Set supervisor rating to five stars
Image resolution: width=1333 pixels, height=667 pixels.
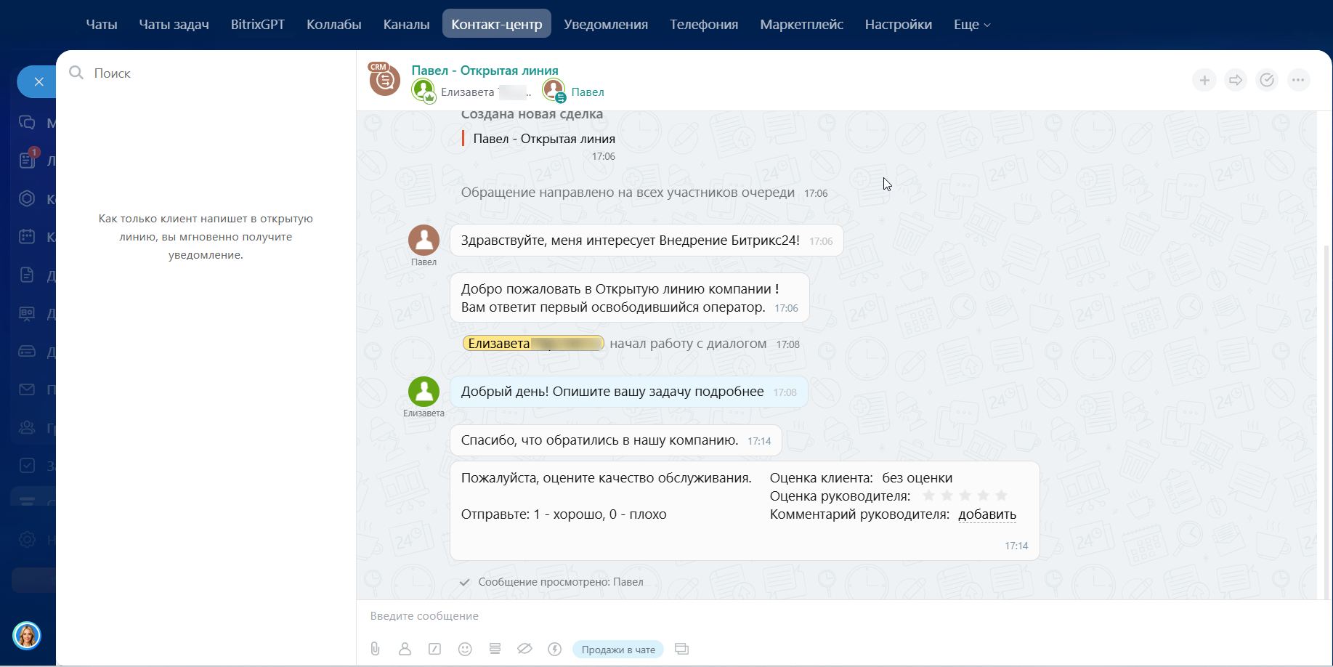1002,496
